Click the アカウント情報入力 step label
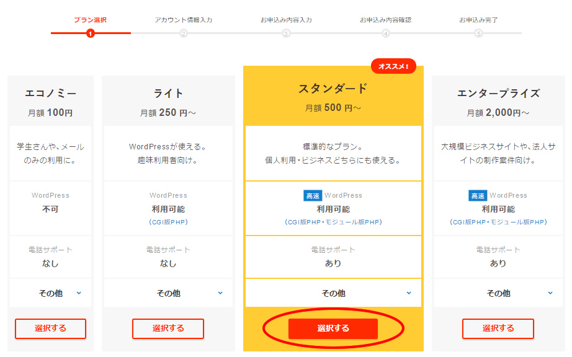 pyautogui.click(x=184, y=20)
